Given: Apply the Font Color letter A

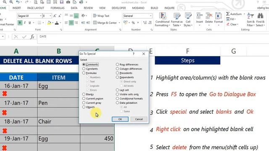Looking at the screenshot, I should click(57, 23).
